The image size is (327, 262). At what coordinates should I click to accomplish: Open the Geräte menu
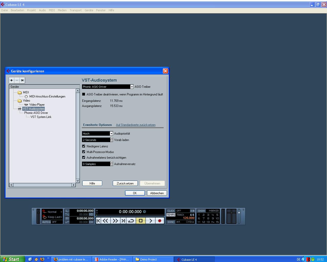point(89,10)
